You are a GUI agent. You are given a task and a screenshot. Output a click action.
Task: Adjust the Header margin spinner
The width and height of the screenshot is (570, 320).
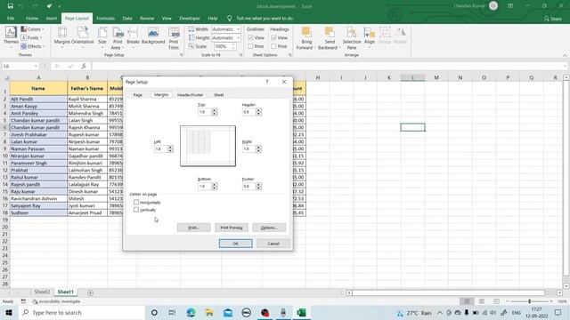coord(258,112)
